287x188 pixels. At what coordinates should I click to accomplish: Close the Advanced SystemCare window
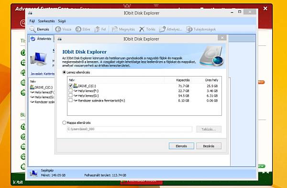click(x=265, y=9)
